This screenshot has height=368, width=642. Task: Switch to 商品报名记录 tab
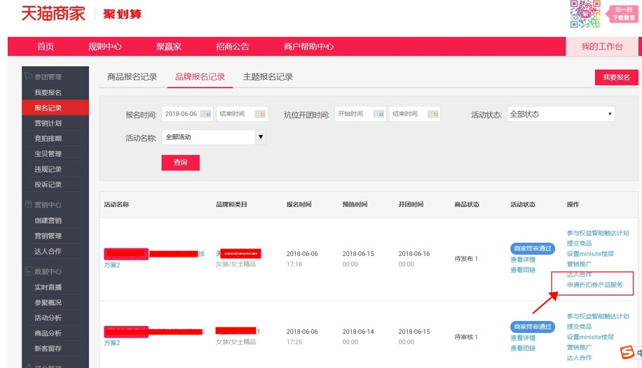(x=132, y=77)
